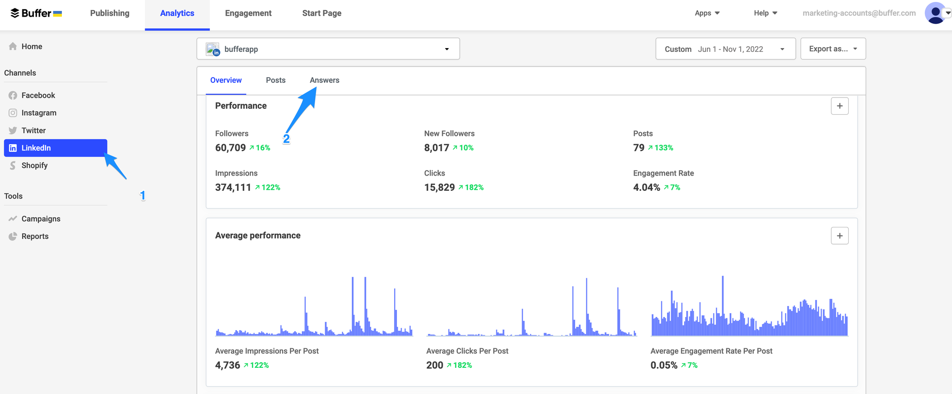Image resolution: width=952 pixels, height=394 pixels.
Task: Click the user profile avatar
Action: 935,13
